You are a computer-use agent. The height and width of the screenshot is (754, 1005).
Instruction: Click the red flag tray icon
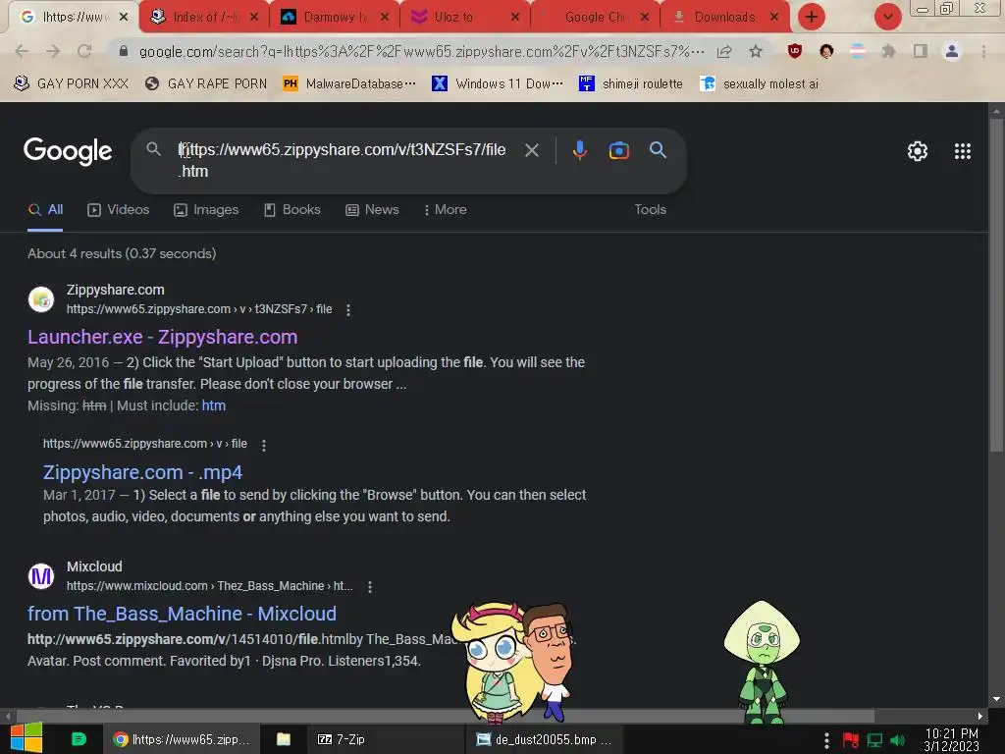[x=851, y=740]
